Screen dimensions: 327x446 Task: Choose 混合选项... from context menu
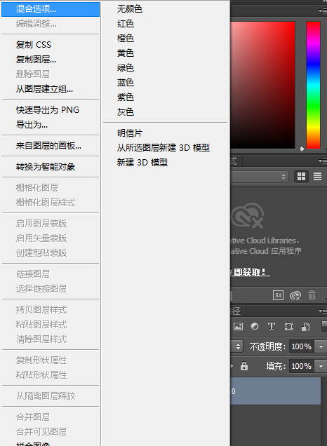[x=51, y=9]
